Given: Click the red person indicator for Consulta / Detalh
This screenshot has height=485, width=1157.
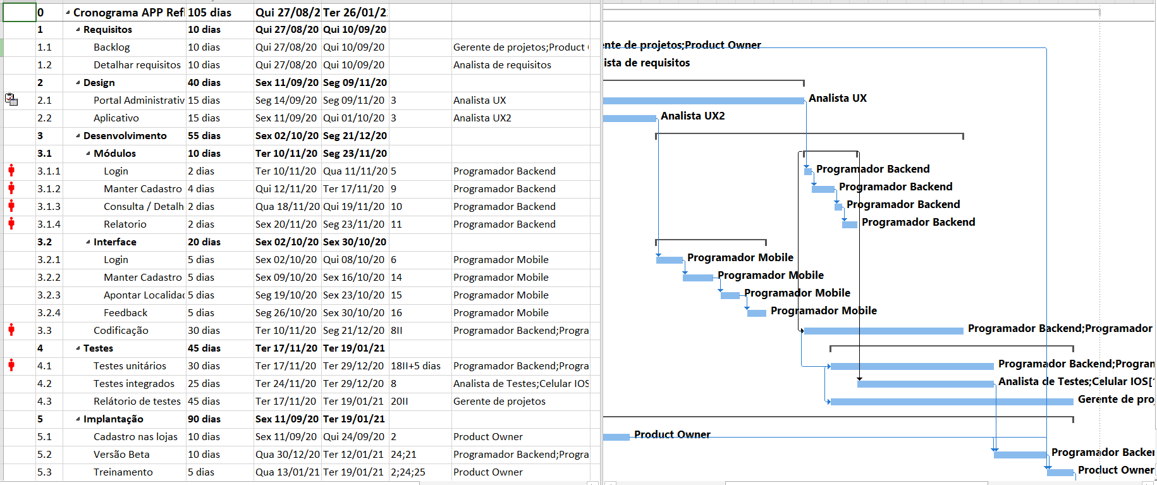Looking at the screenshot, I should 11,206.
